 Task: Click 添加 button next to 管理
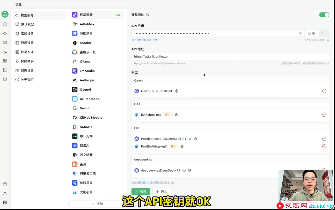point(162,192)
